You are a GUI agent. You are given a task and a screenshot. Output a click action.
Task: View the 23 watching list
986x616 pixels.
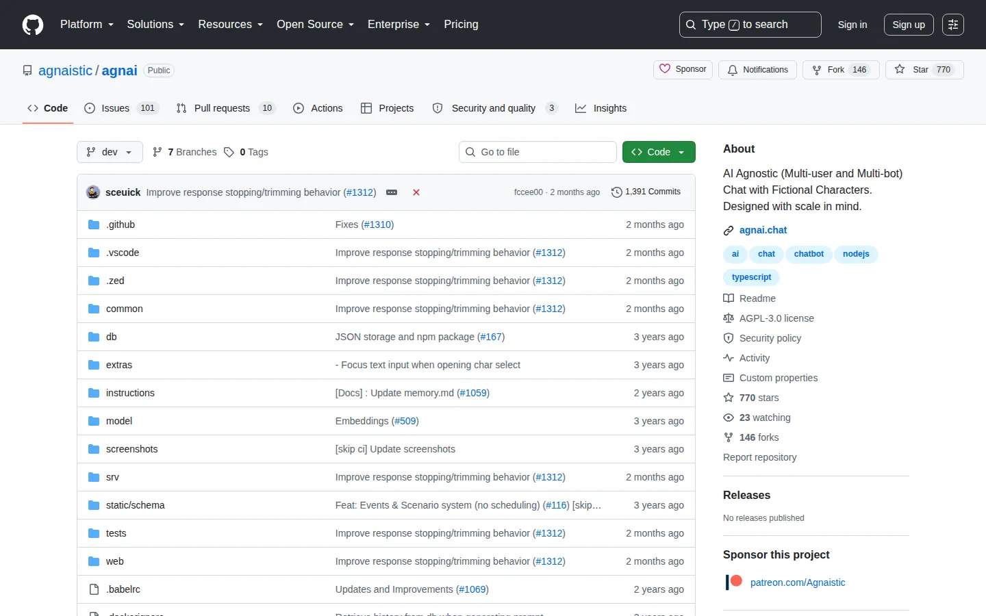tap(757, 418)
